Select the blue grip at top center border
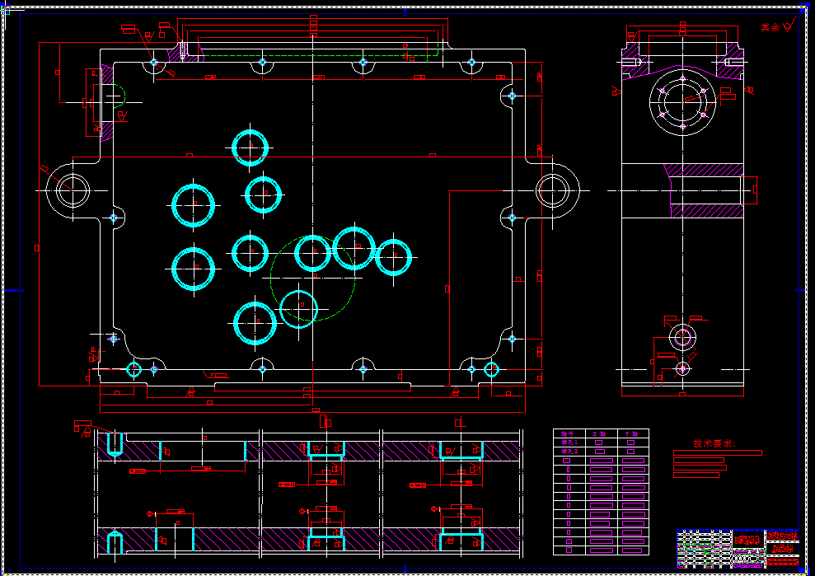 click(405, 10)
